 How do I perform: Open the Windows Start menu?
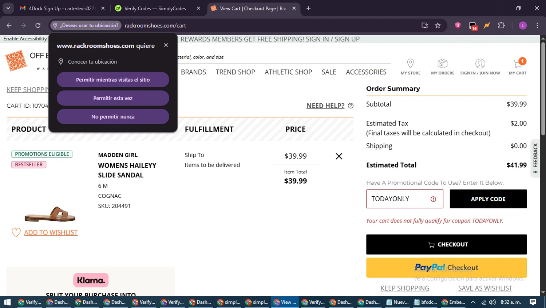point(7,302)
